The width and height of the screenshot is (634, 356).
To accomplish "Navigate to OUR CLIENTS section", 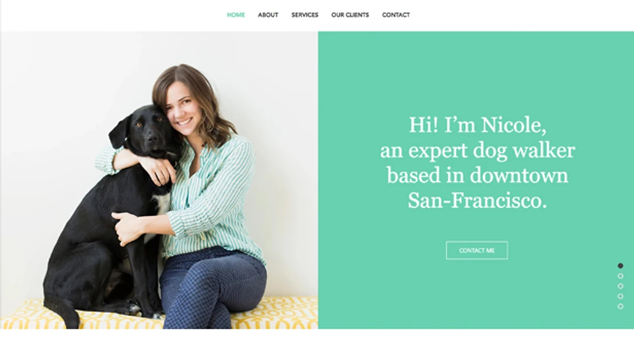I will (x=350, y=15).
